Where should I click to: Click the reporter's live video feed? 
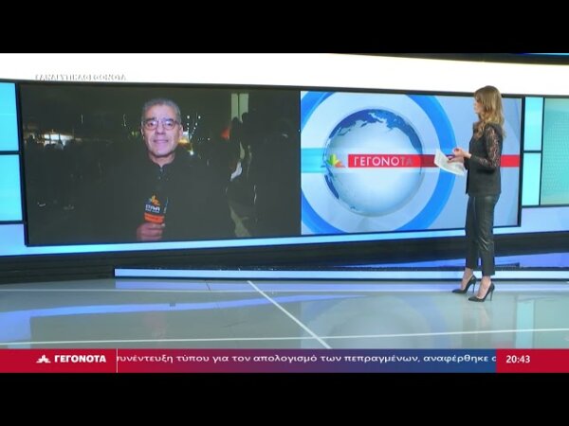(159, 163)
